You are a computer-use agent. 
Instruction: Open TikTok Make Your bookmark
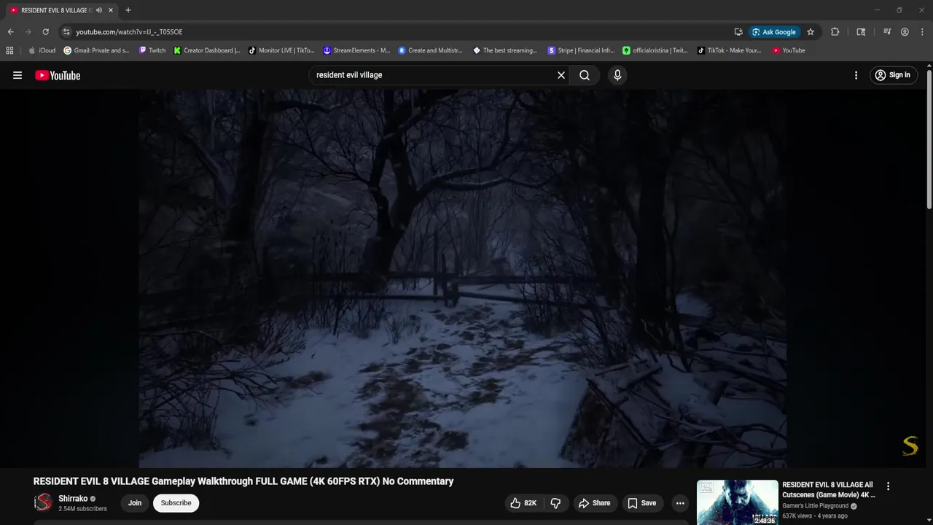click(730, 50)
